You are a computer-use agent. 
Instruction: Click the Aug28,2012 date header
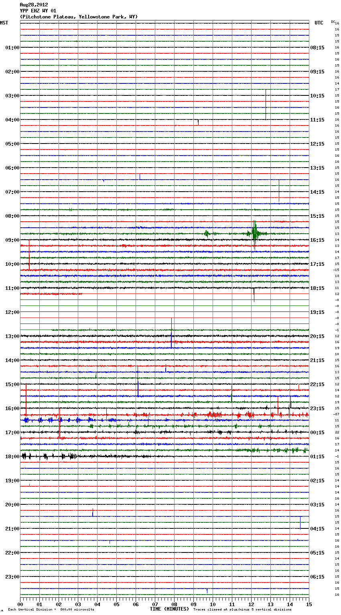[34, 5]
